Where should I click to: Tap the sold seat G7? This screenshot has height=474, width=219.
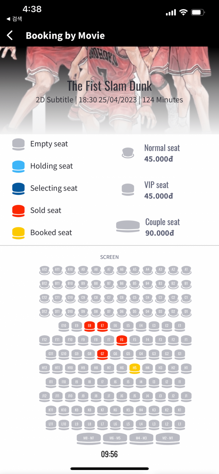[x=102, y=354]
